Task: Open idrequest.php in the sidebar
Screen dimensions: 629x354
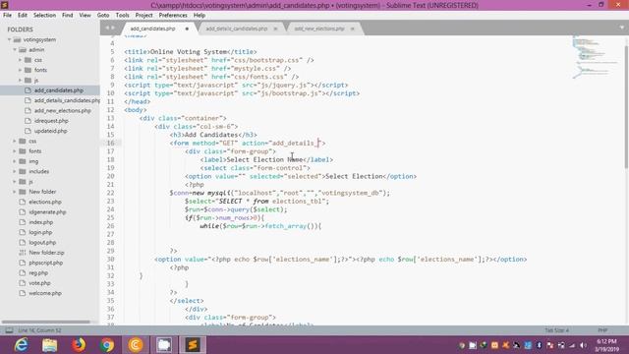Action: [50, 121]
